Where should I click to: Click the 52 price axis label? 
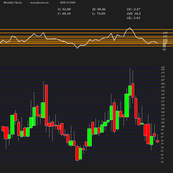(162, 162)
